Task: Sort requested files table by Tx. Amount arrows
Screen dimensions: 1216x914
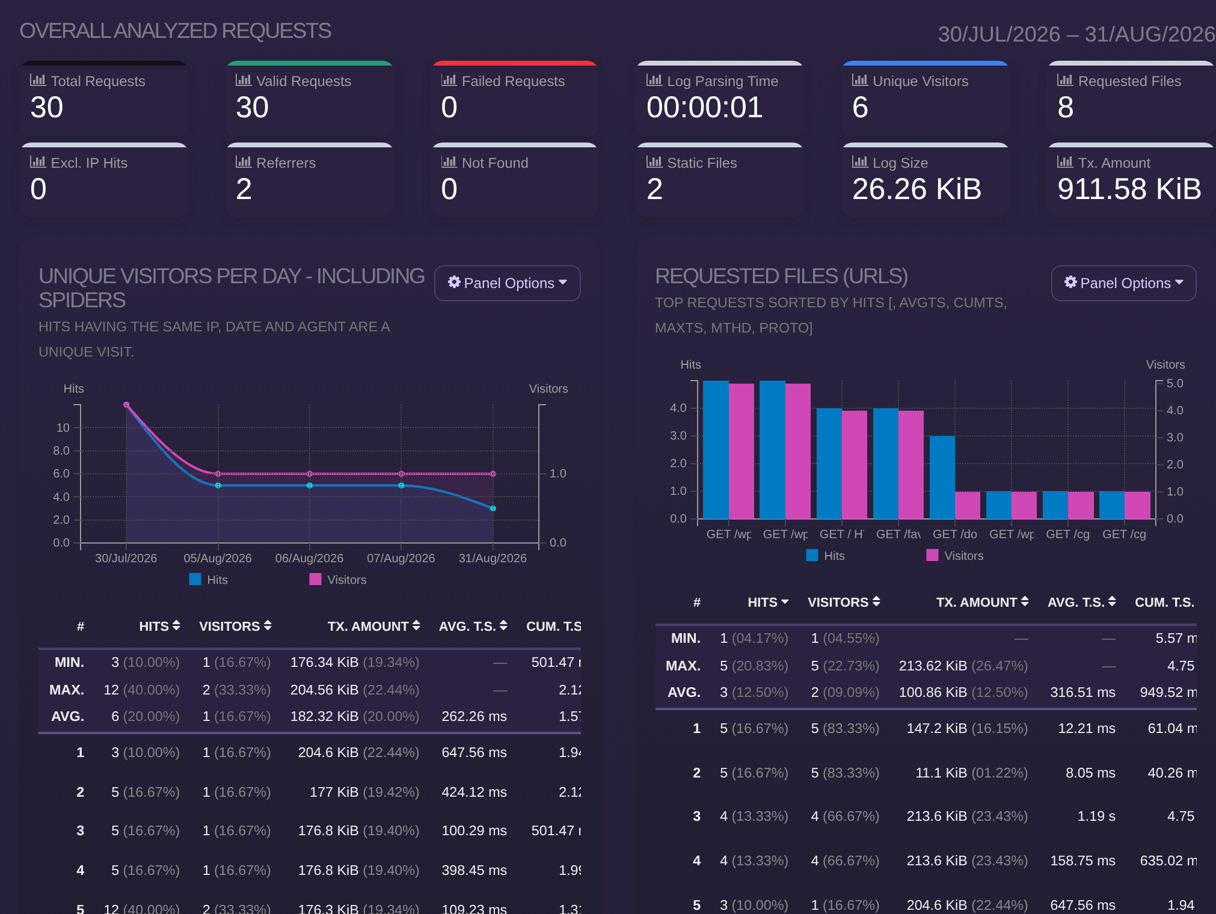Action: tap(1025, 601)
